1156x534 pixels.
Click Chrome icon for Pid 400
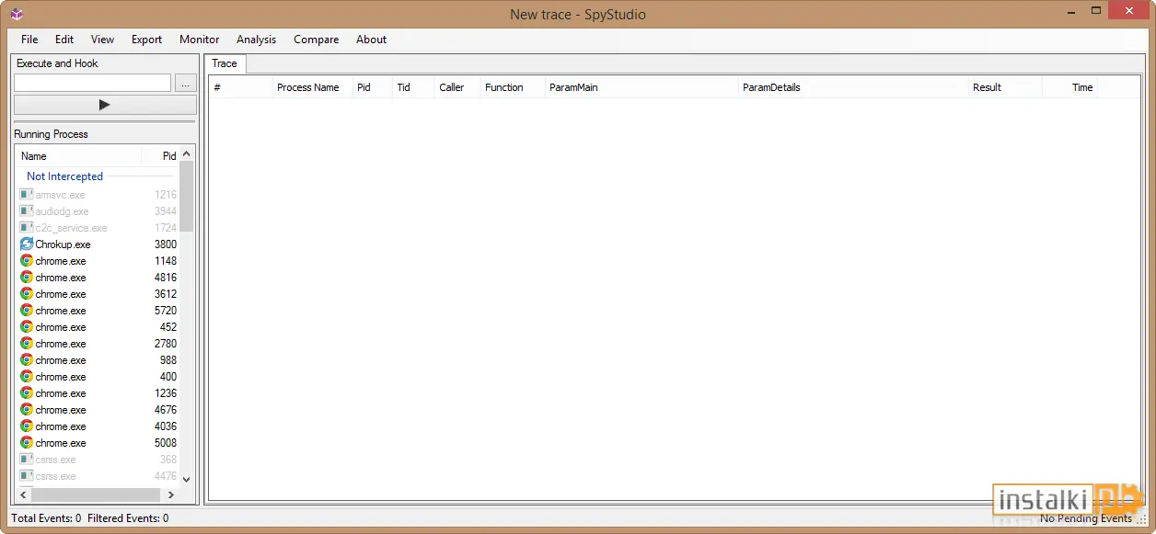click(27, 377)
